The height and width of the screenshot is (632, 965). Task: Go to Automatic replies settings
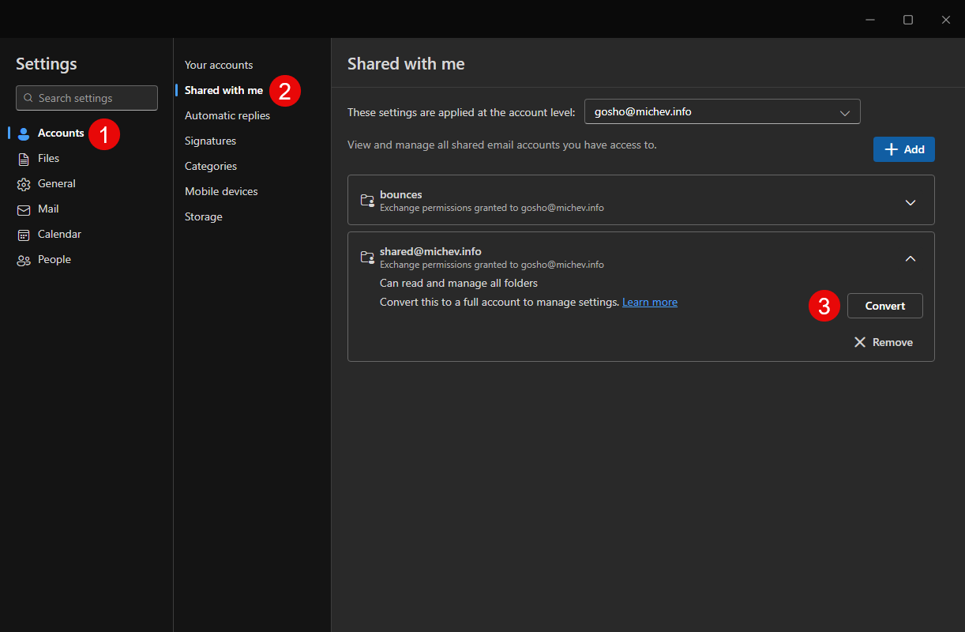click(227, 115)
